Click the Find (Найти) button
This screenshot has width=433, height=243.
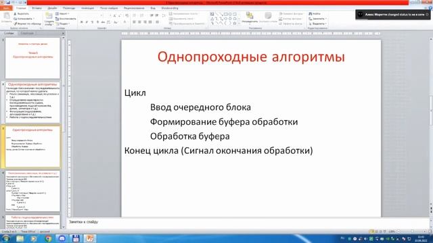pyautogui.click(x=315, y=13)
